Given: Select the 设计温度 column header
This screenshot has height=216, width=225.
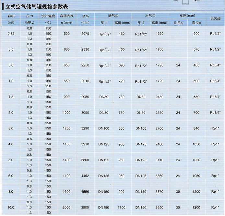Looking at the screenshot, I should [x=48, y=16].
